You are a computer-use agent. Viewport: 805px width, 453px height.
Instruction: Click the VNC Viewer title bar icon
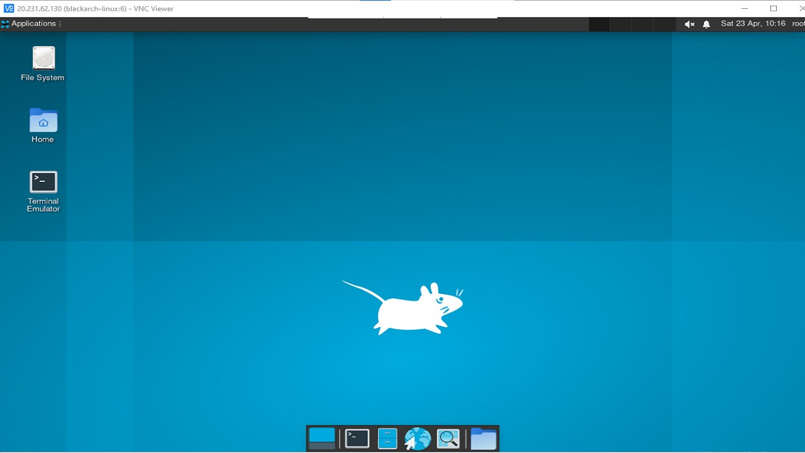point(9,8)
